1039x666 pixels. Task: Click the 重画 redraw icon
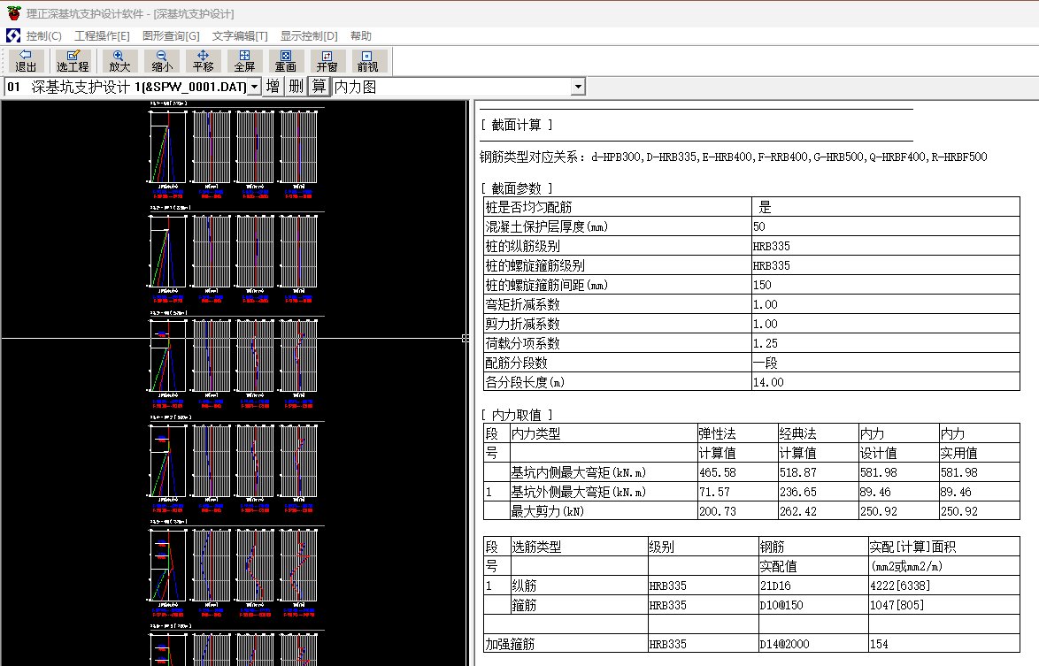[285, 61]
